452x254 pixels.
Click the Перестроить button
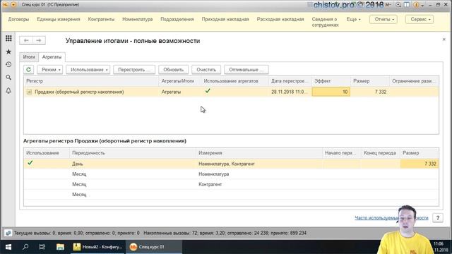[134, 69]
